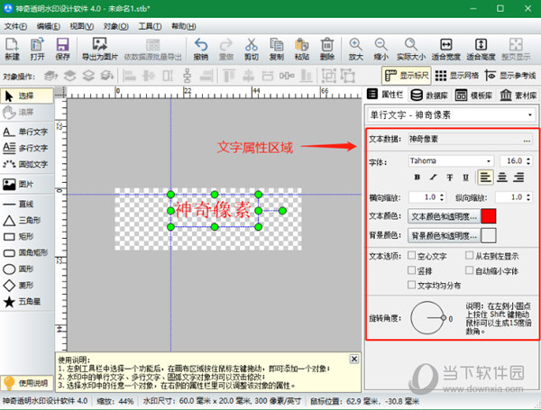Open the 工具(T) menu
Viewport: 541px width, 410px height.
tap(150, 26)
